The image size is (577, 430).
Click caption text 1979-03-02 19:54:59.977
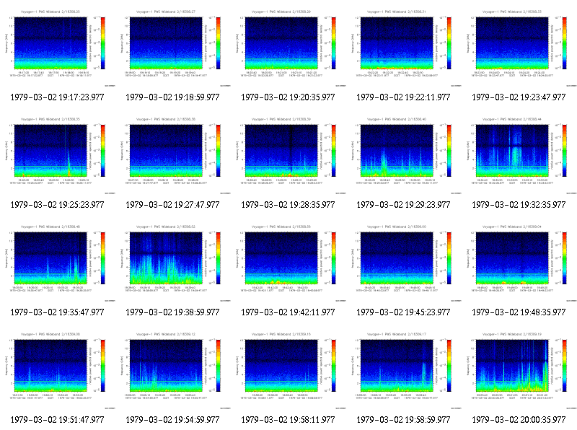coord(172,420)
